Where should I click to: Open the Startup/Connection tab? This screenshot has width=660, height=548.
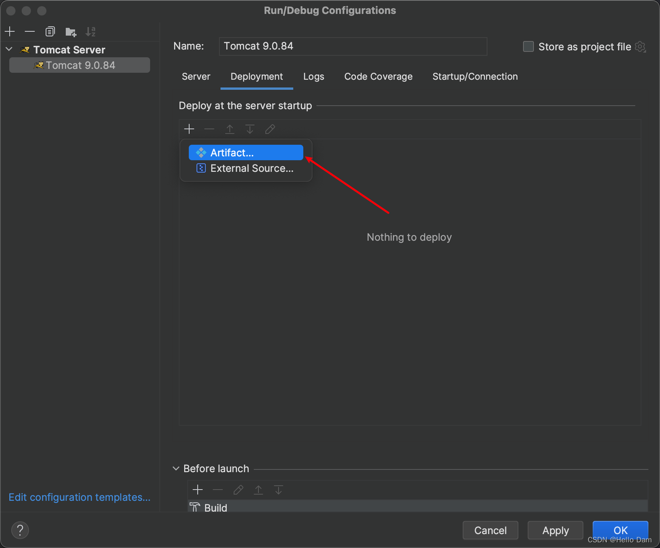click(475, 76)
